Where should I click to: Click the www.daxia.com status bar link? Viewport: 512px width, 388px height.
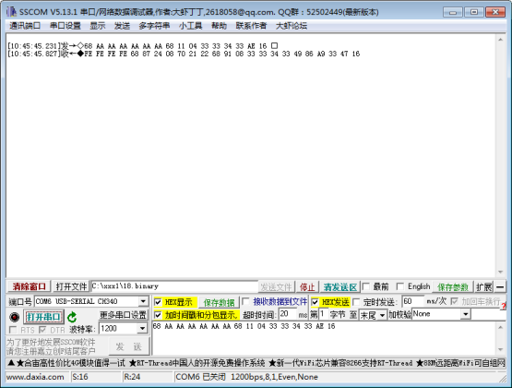click(x=35, y=377)
